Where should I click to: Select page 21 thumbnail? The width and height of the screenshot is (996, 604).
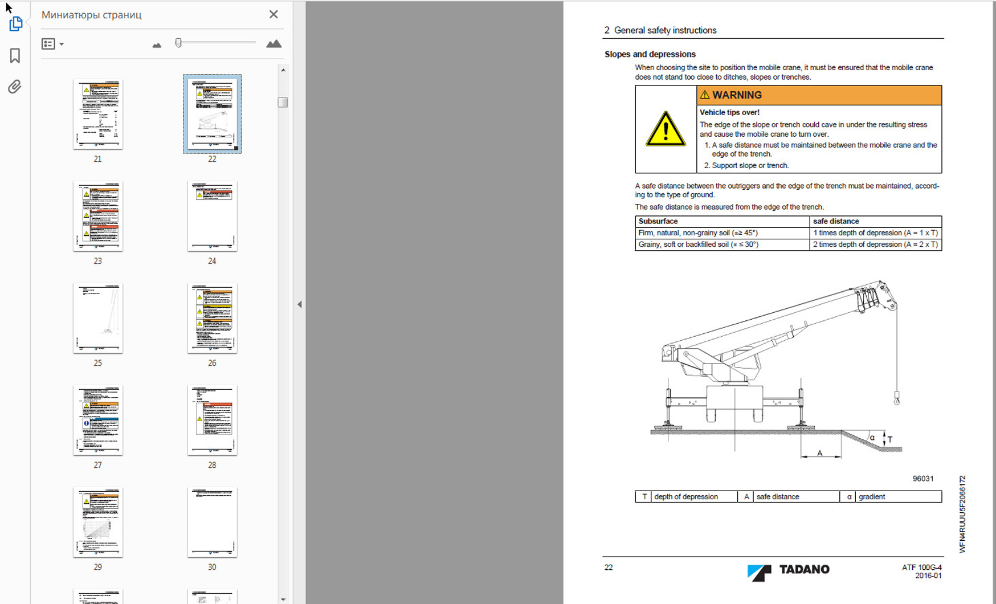tap(98, 114)
